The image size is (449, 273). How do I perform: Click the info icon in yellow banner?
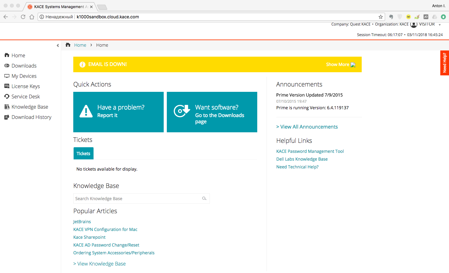coord(82,64)
